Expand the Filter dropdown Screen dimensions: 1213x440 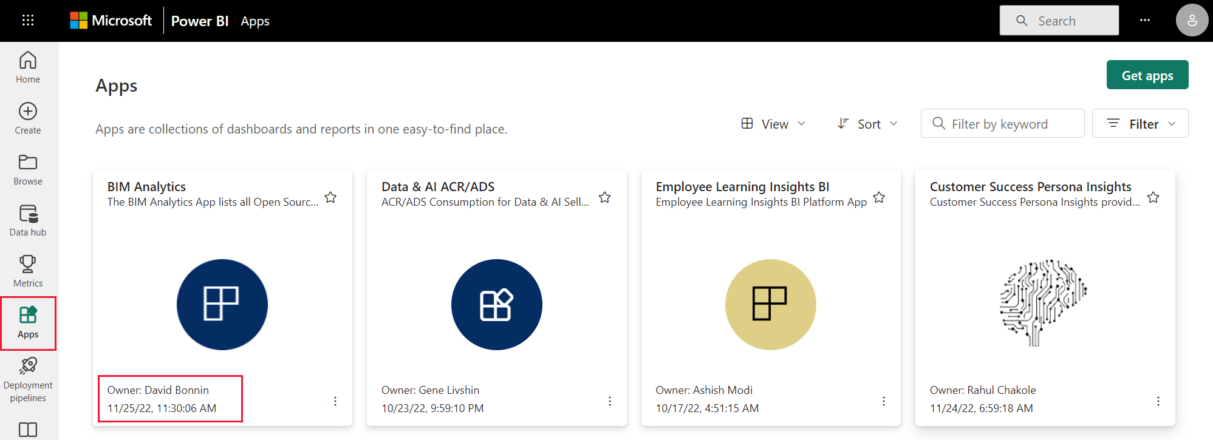[1140, 124]
